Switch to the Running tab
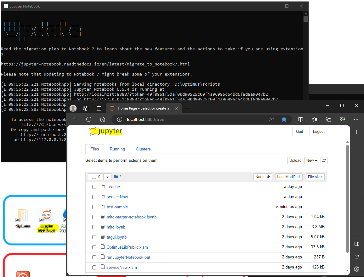Viewport: 364px width, 277px height. pos(117,149)
